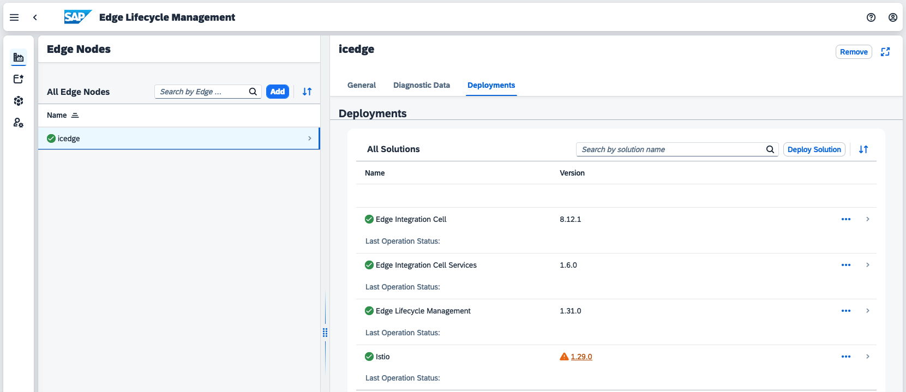Expand Istio row details
The image size is (906, 392).
(x=868, y=357)
